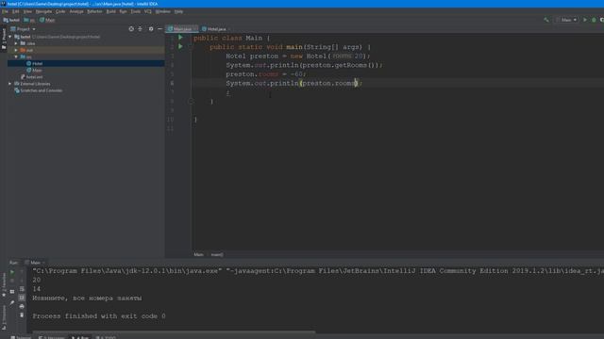The height and width of the screenshot is (339, 604).
Task: Restore layout icon in Run panel
Action: point(12,292)
